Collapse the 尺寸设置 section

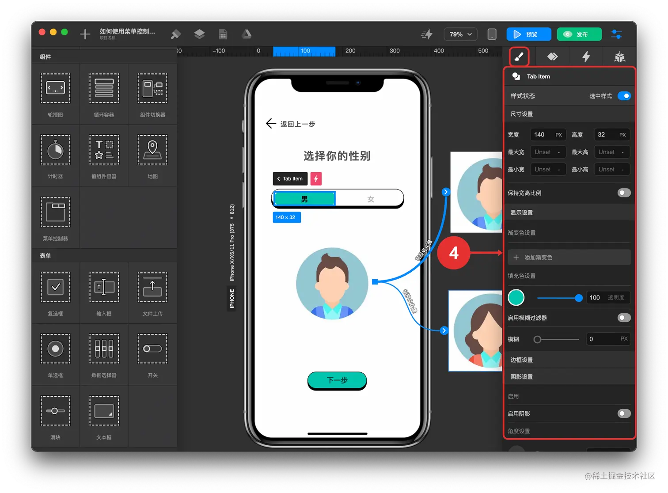coord(569,114)
